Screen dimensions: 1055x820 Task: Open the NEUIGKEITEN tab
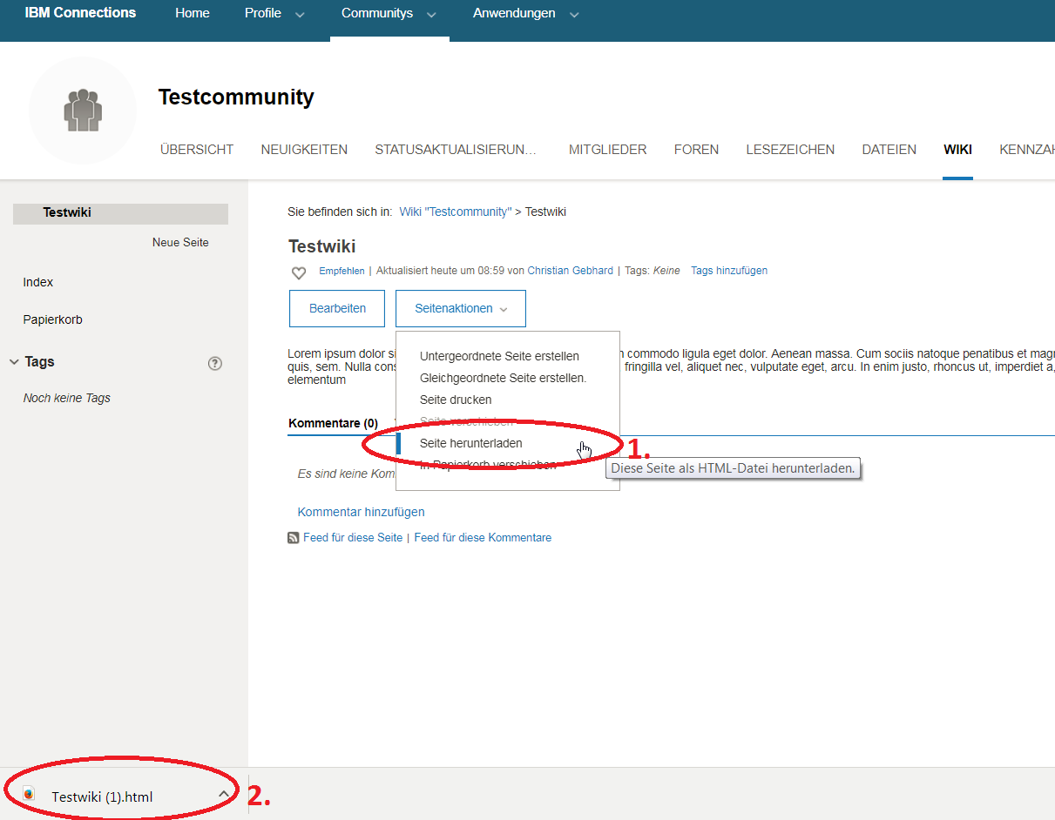pos(304,150)
